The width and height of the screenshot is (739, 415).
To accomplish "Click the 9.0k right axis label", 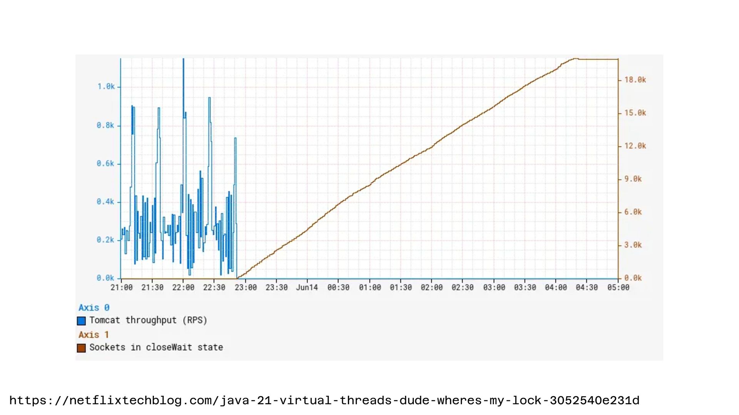I will (633, 179).
